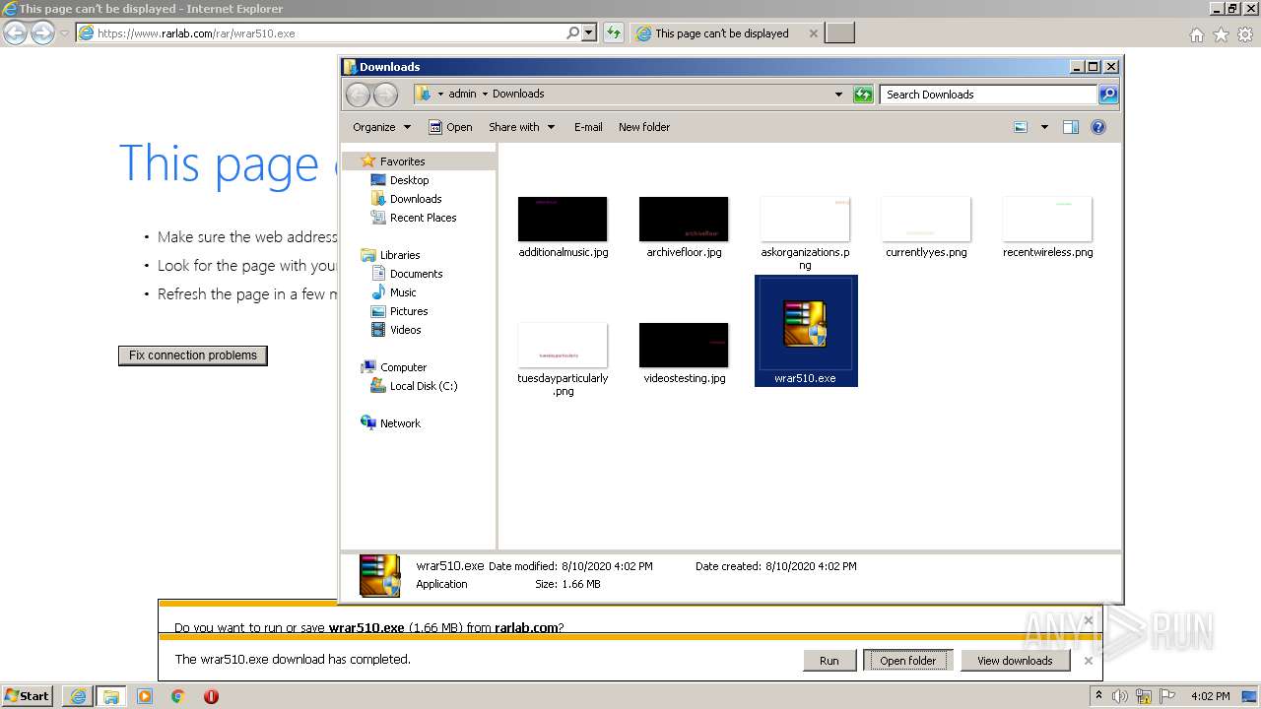Open Explorer Help icon
The image size is (1261, 709).
pos(1098,127)
